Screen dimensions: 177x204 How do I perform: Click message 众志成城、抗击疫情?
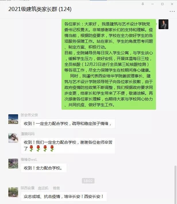(64, 196)
